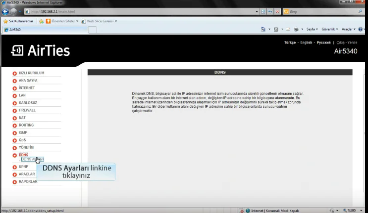
Task: Click the browser Forward arrow button
Action: 13,11
